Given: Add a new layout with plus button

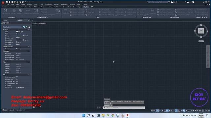Looking at the screenshot, I should click(x=24, y=110).
